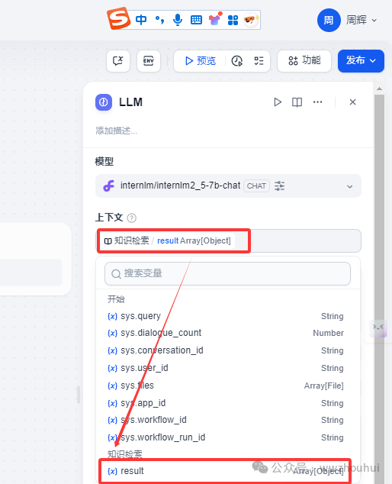Select variable sys.conversation_id
Image resolution: width=392 pixels, height=484 pixels.
[226, 350]
